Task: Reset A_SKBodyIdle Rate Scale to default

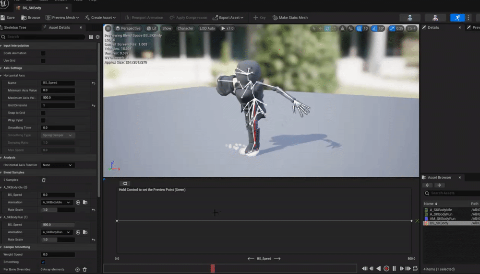Action: pyautogui.click(x=94, y=210)
